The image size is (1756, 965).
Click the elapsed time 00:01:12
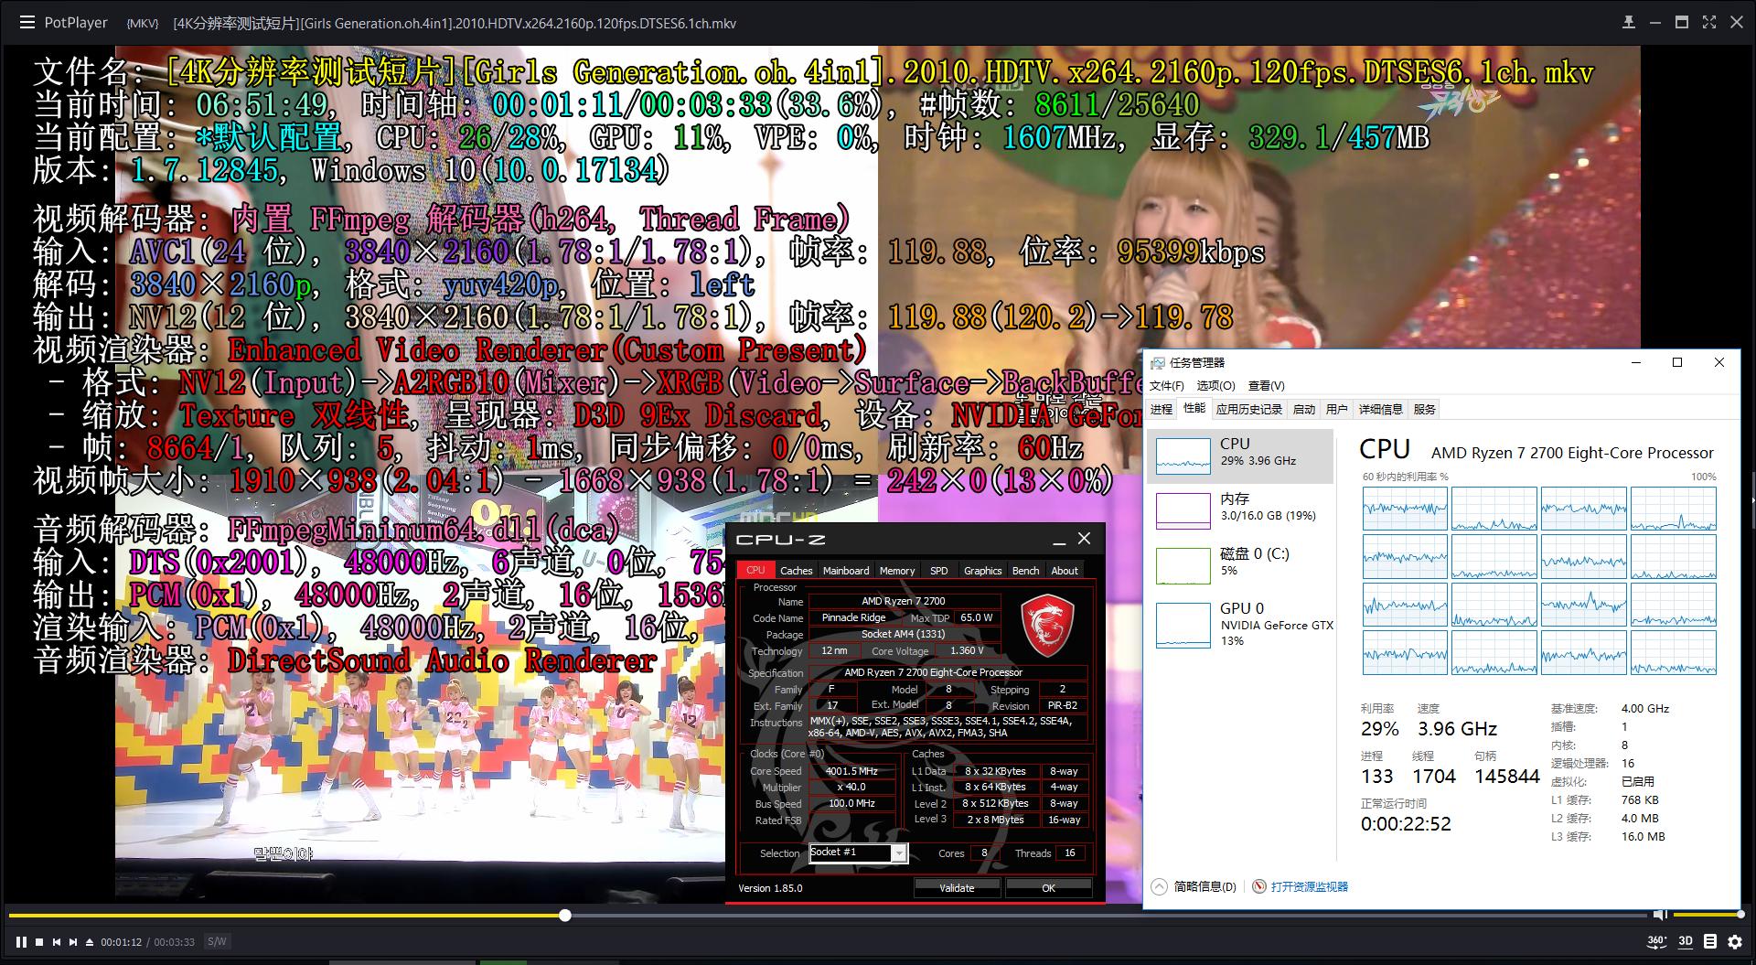pos(122,942)
